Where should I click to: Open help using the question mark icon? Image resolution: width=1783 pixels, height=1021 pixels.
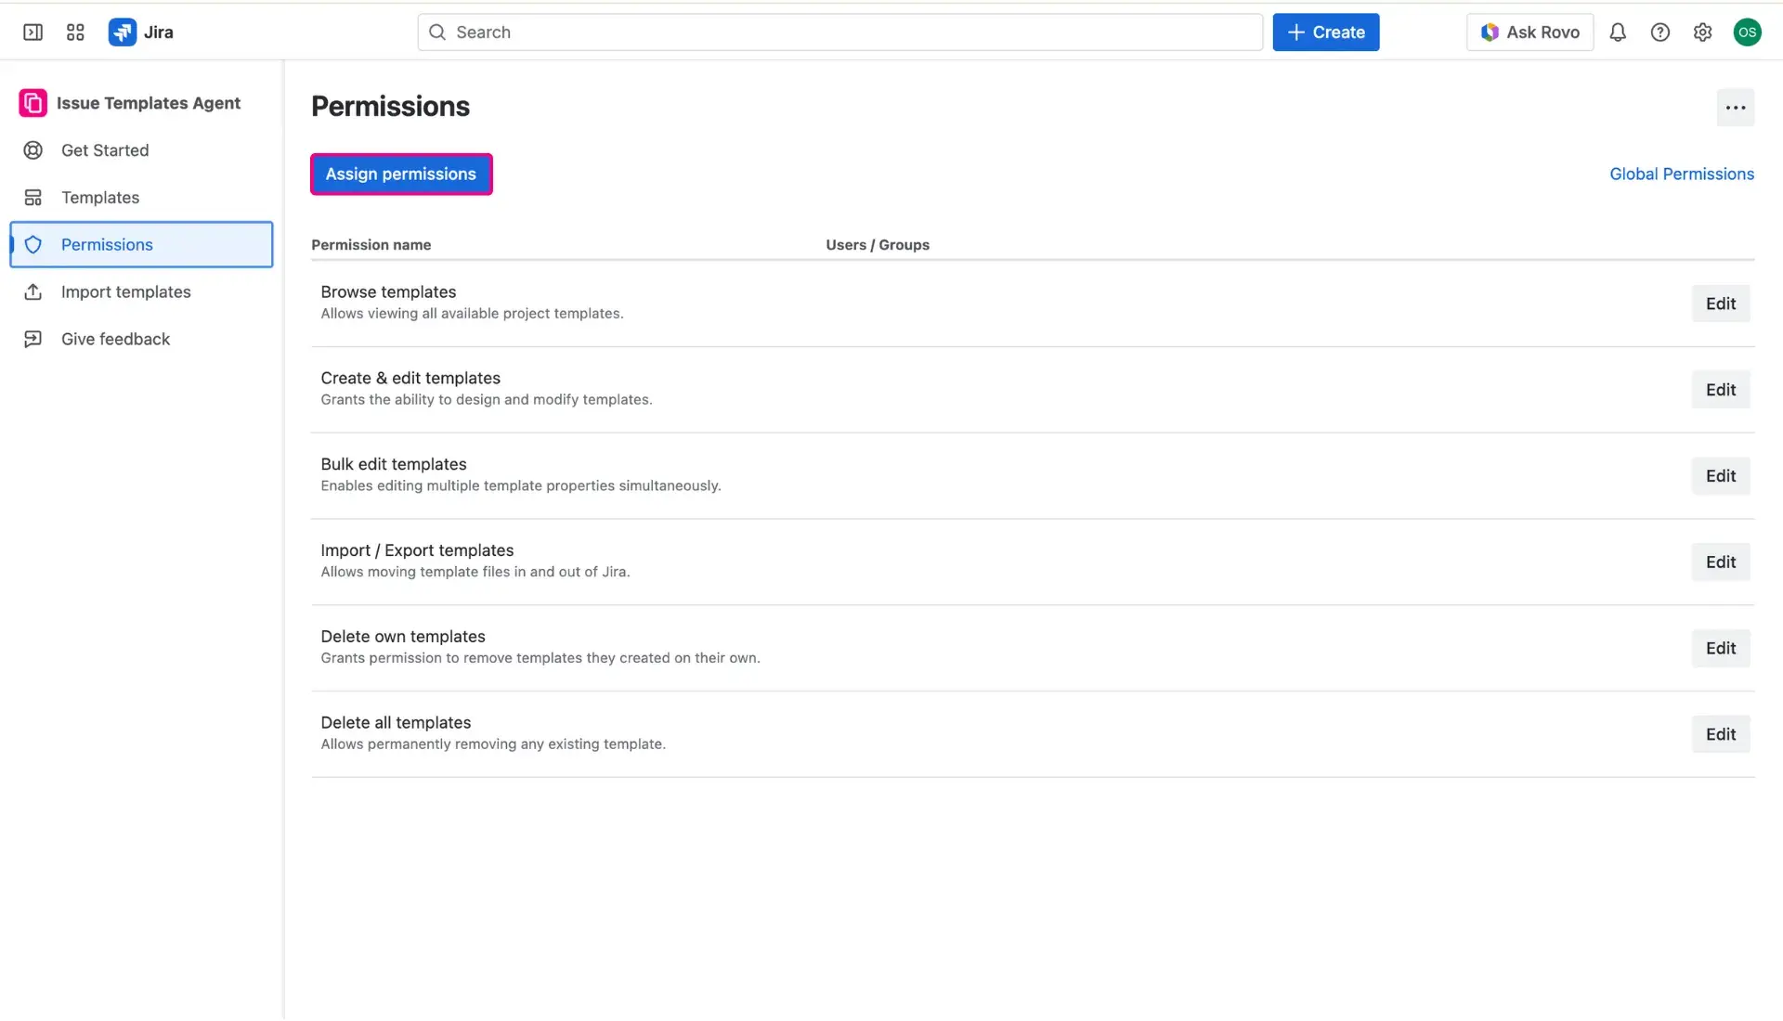(x=1660, y=32)
